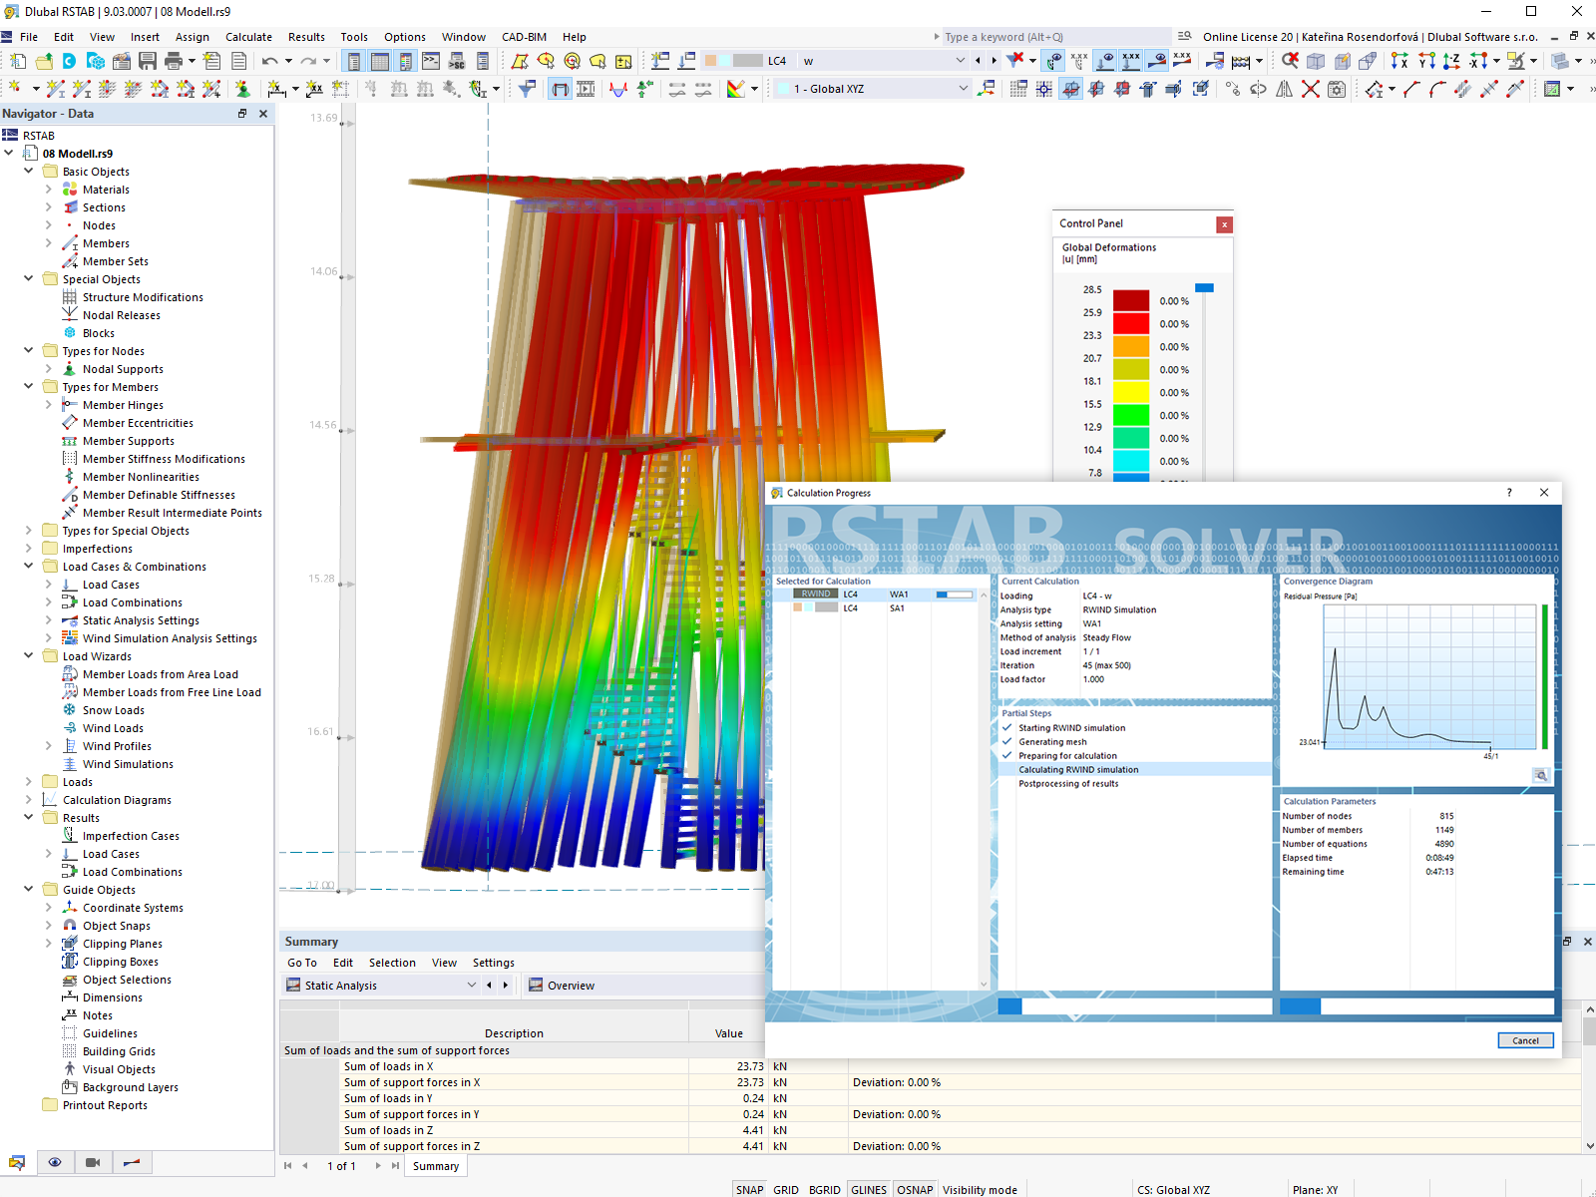The image size is (1596, 1197).
Task: Toggle OSNAP in the status bar
Action: click(915, 1189)
